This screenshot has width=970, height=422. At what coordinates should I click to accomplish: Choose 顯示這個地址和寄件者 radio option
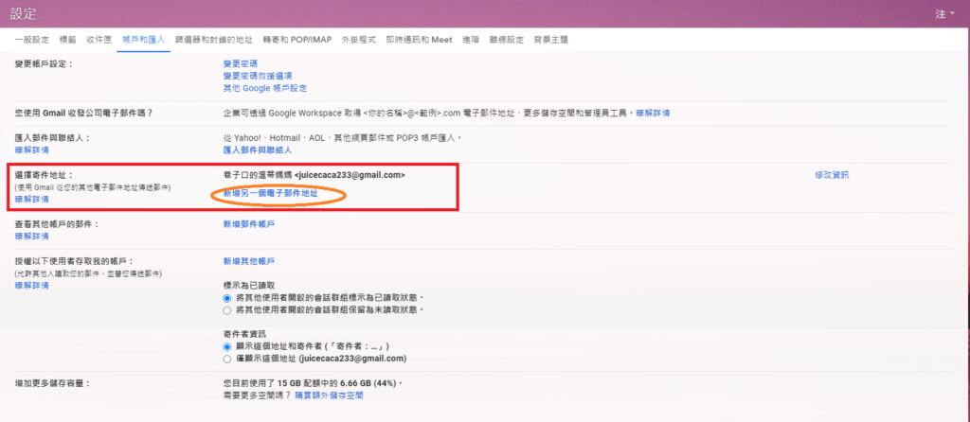pos(226,347)
